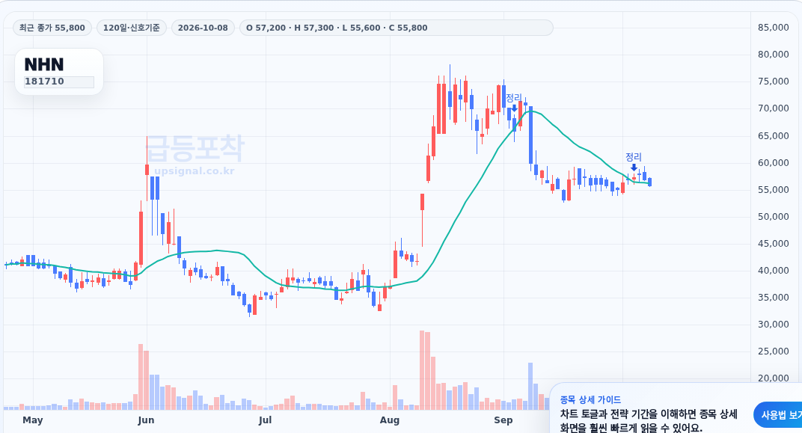Click the 정리 signal marker in early September
This screenshot has height=433, width=802.
coord(514,101)
